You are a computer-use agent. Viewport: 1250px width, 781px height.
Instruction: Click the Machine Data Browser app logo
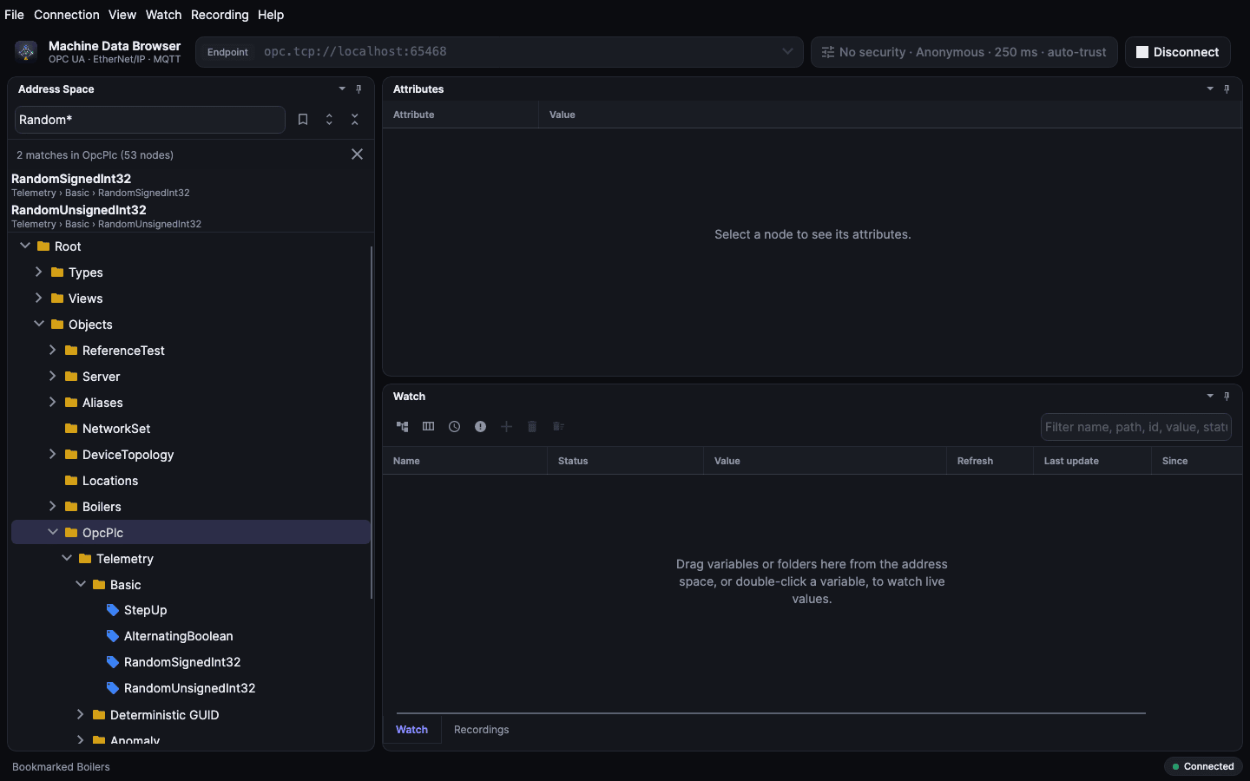pos(26,52)
